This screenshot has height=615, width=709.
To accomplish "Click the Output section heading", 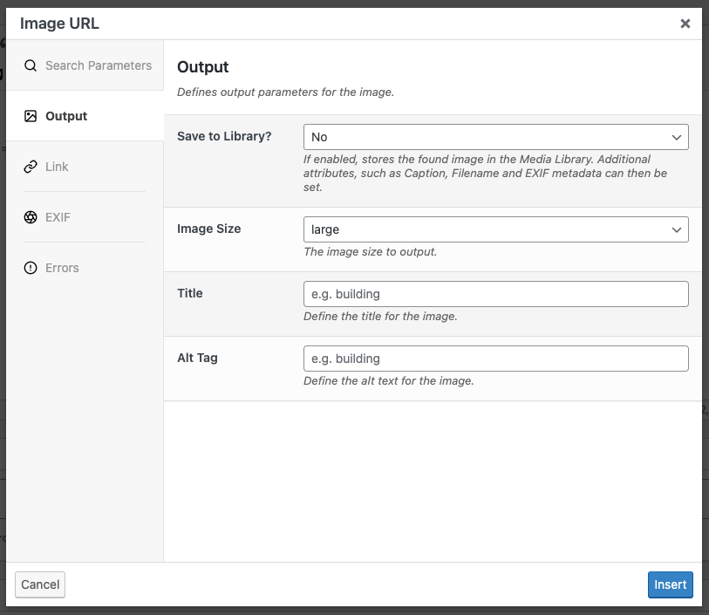I will click(203, 67).
